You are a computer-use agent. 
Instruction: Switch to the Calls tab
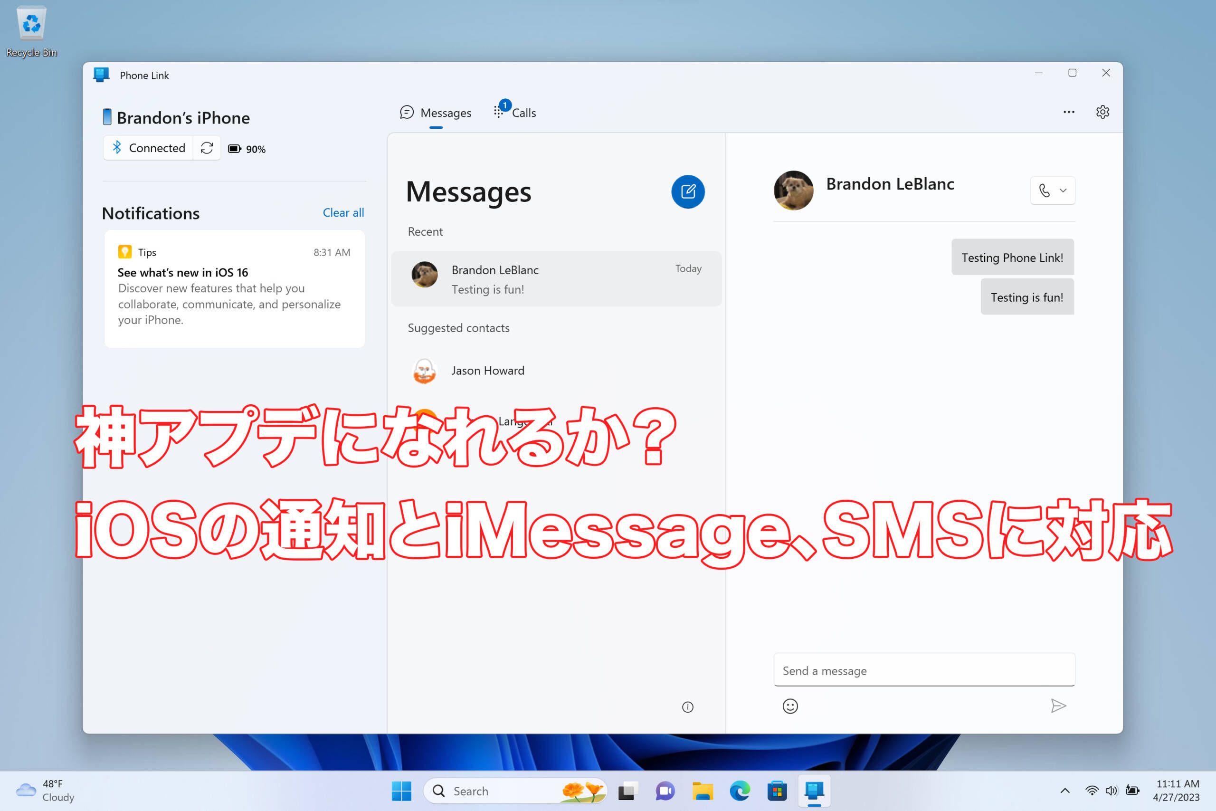click(515, 113)
